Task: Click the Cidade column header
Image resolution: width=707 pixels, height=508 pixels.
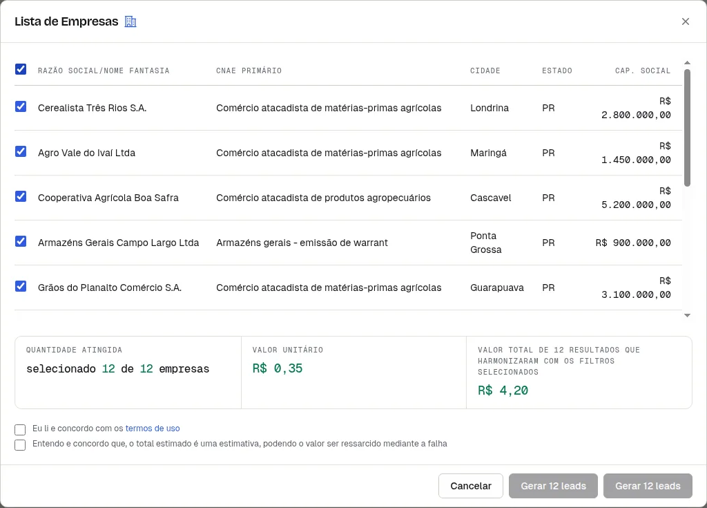Action: [x=485, y=70]
